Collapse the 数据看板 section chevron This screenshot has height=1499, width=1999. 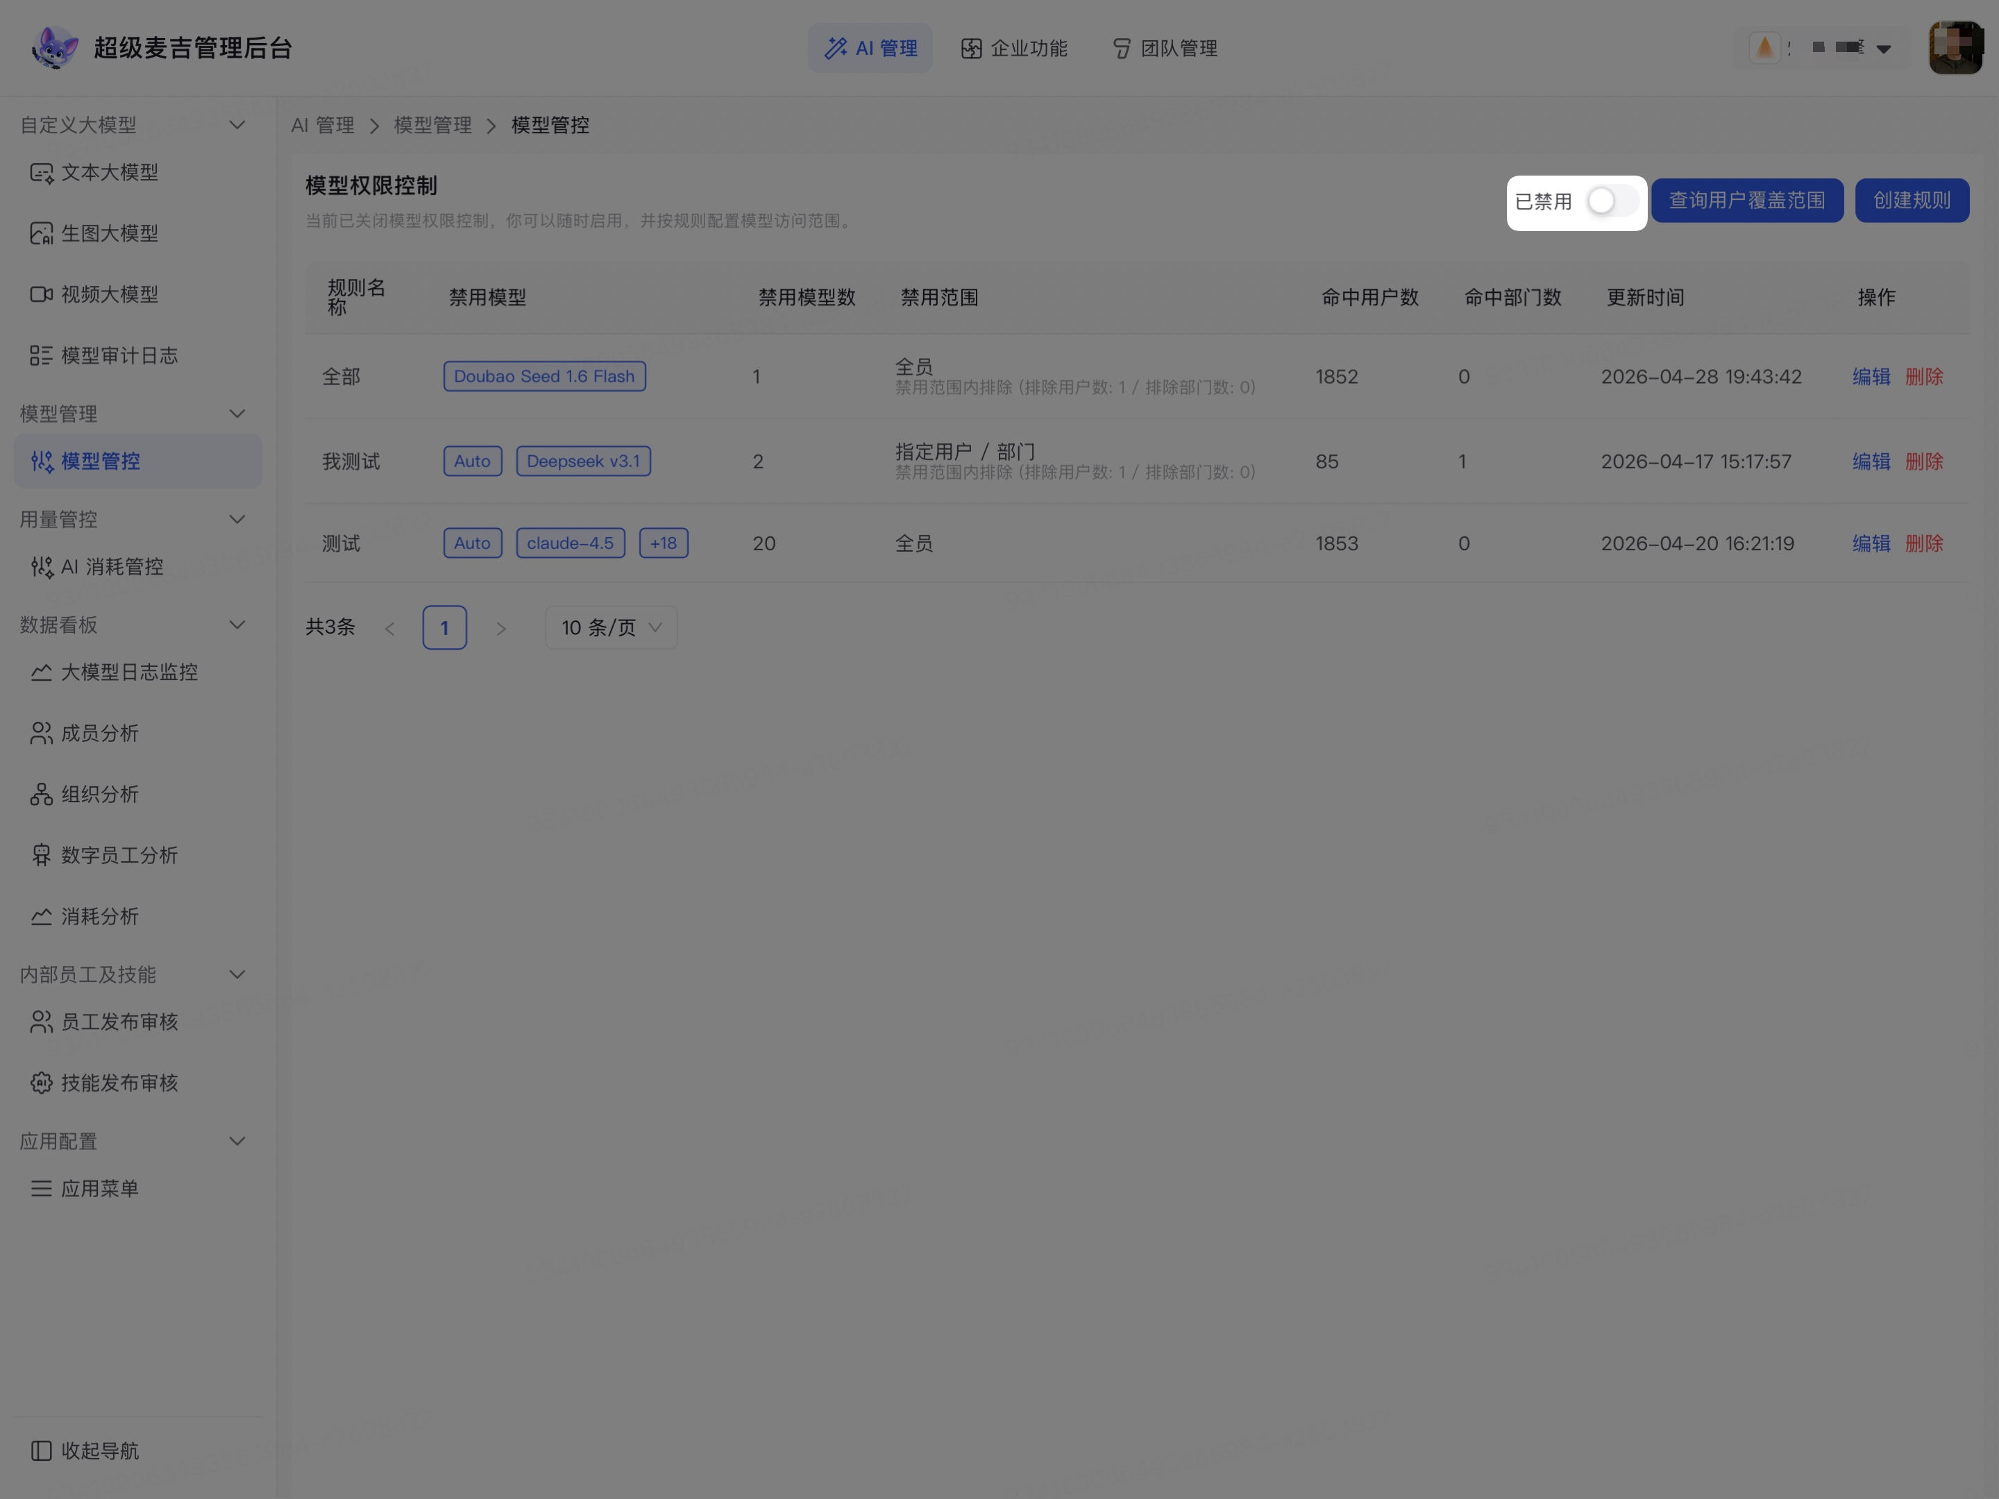coord(237,625)
